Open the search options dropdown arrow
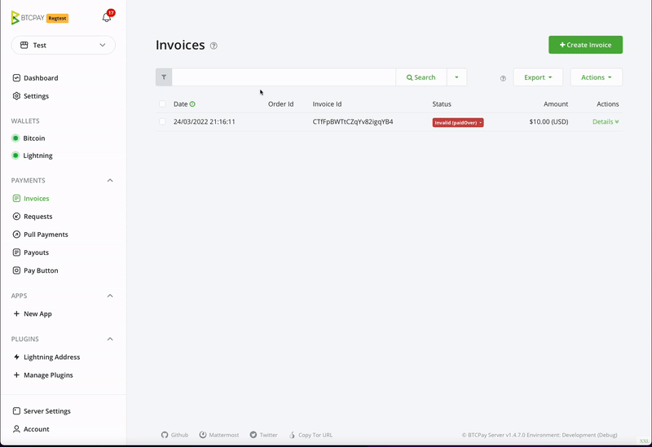The width and height of the screenshot is (652, 447). 456,77
